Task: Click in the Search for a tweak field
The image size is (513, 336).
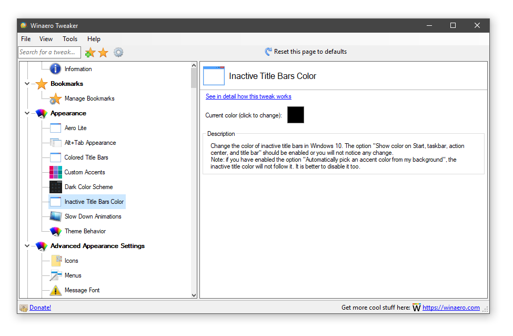Action: [49, 52]
